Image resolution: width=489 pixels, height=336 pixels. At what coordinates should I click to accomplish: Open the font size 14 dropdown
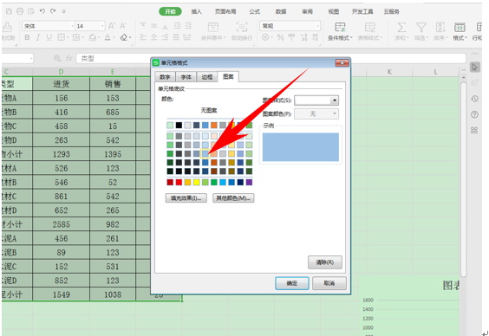click(x=102, y=26)
